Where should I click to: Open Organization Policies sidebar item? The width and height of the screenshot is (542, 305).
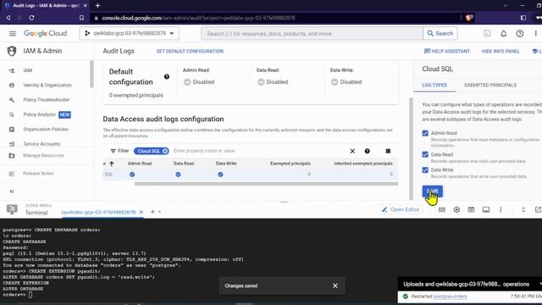pos(47,130)
